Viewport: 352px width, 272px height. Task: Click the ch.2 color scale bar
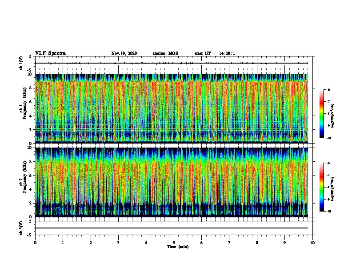pyautogui.click(x=322, y=187)
